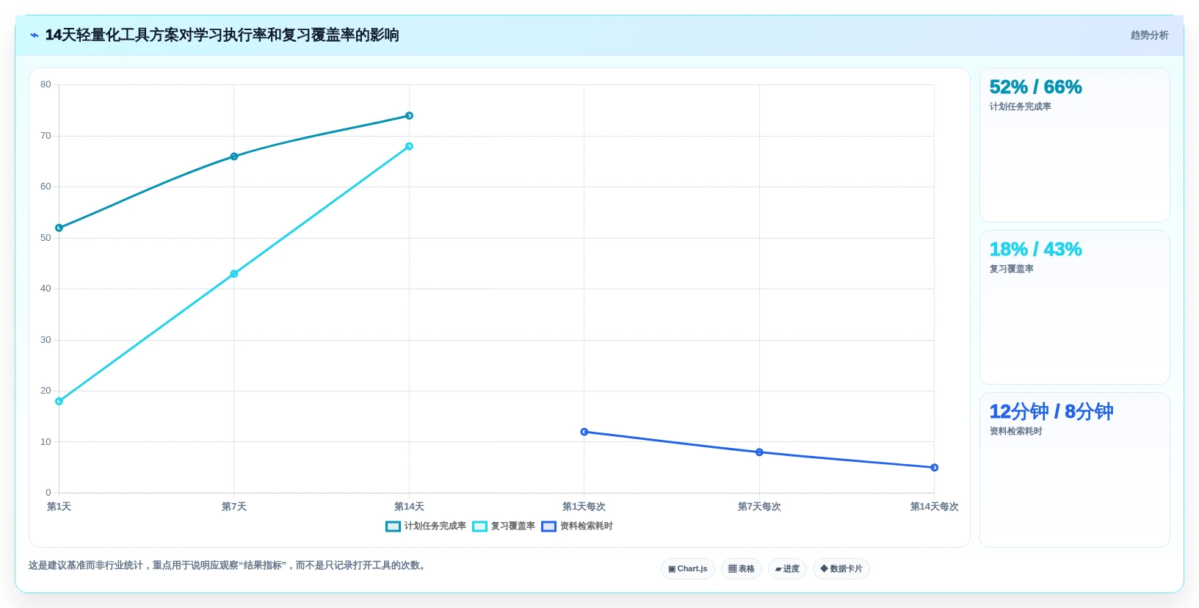
Task: Select the 进度 tag chip
Action: pos(787,569)
